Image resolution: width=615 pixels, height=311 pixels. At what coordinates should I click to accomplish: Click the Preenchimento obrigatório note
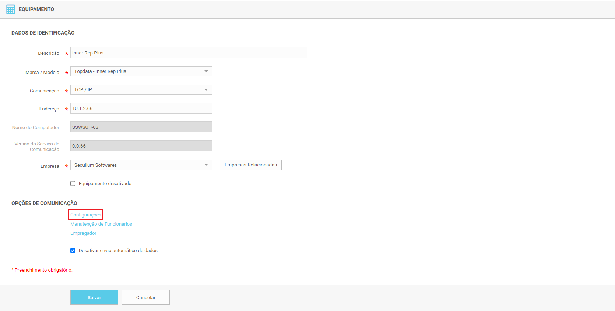(x=43, y=270)
